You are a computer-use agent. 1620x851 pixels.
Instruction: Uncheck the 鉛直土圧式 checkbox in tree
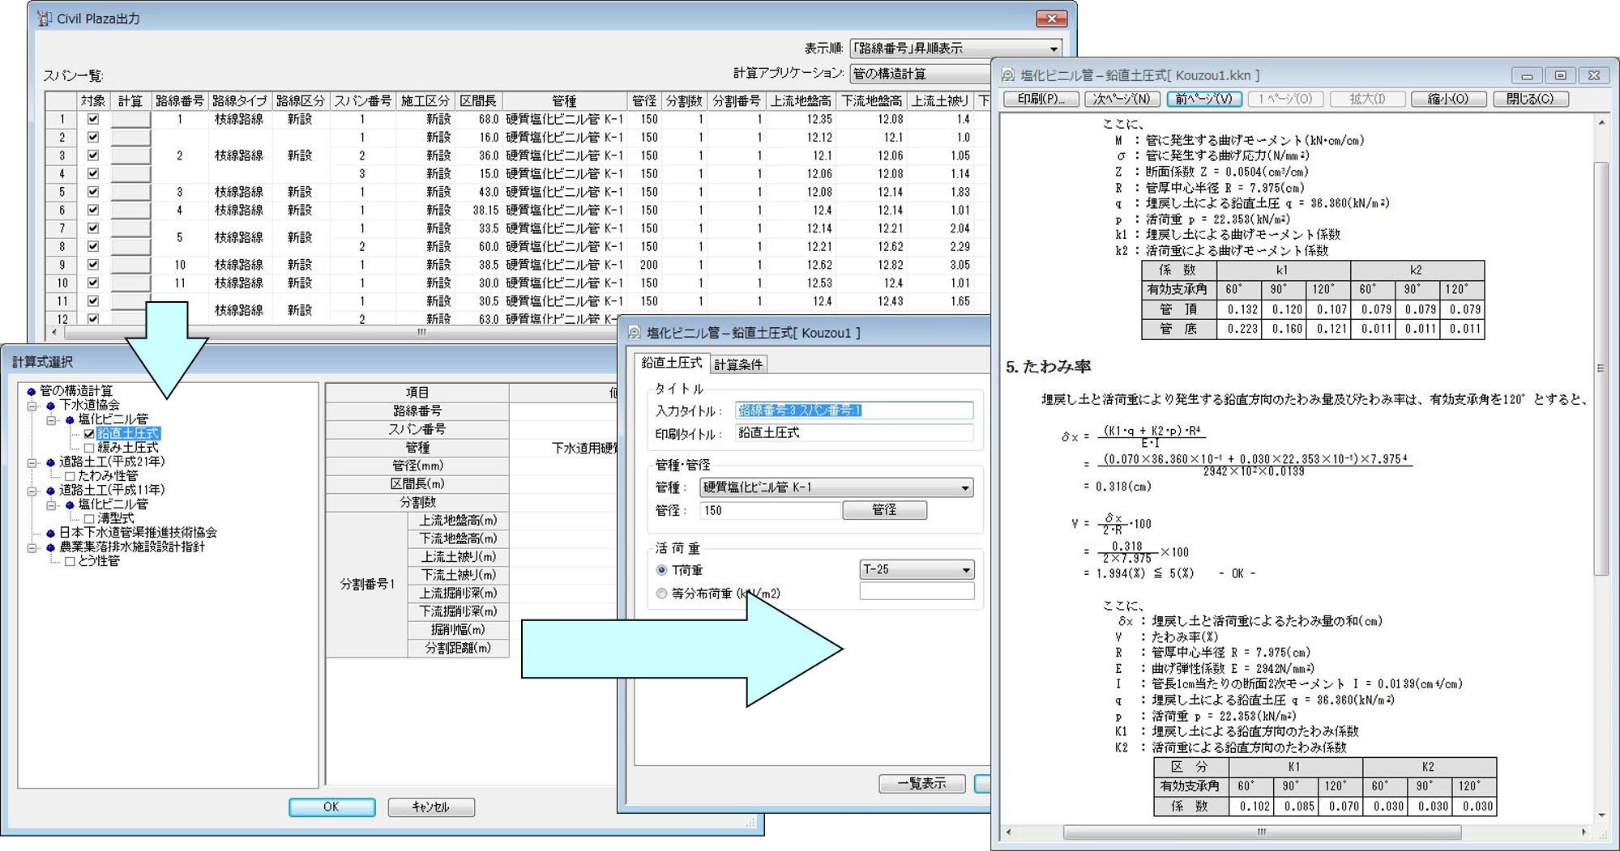click(89, 434)
